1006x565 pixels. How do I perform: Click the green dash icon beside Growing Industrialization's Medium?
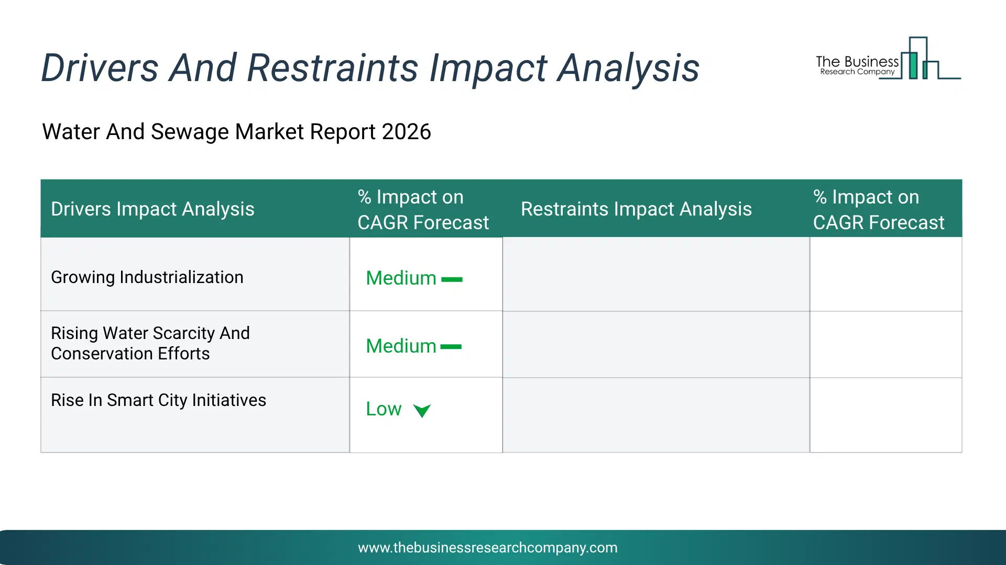452,279
